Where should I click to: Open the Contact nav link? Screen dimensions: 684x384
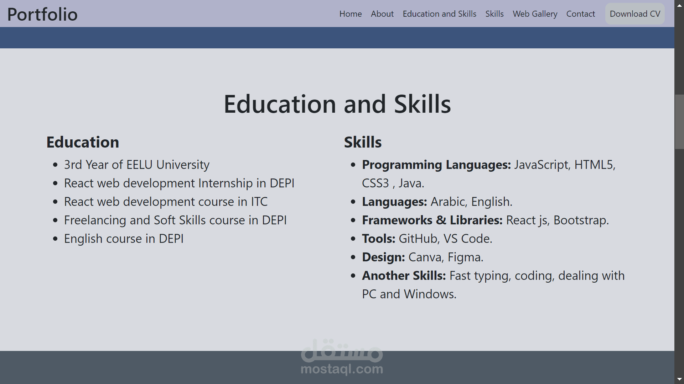(580, 14)
